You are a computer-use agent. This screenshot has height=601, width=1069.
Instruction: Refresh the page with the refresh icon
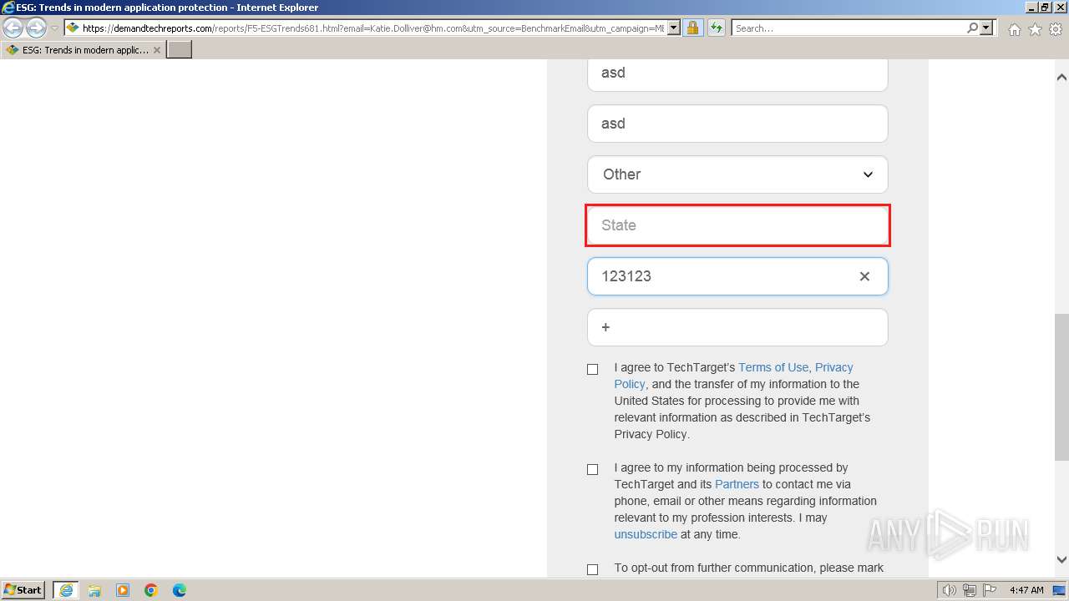(x=717, y=28)
